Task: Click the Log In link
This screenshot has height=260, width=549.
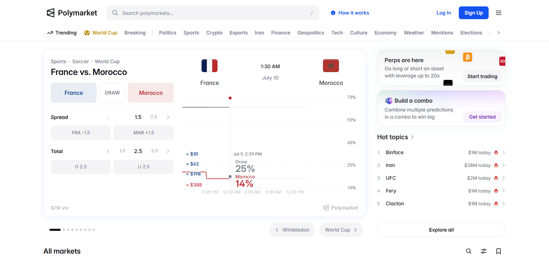Action: (x=444, y=13)
